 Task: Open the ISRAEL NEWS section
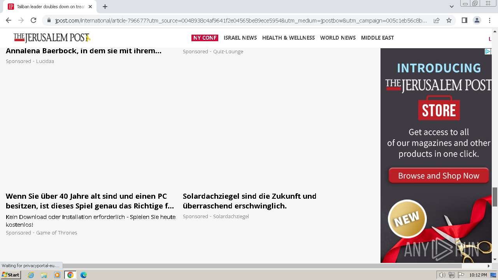240,38
